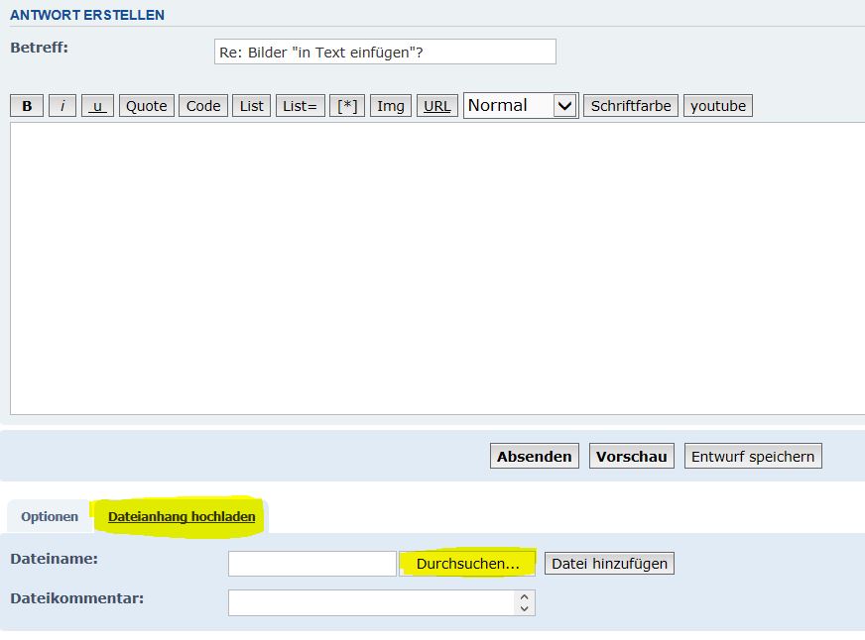Insert an unordered List tag
The image size is (865, 640).
click(x=252, y=106)
